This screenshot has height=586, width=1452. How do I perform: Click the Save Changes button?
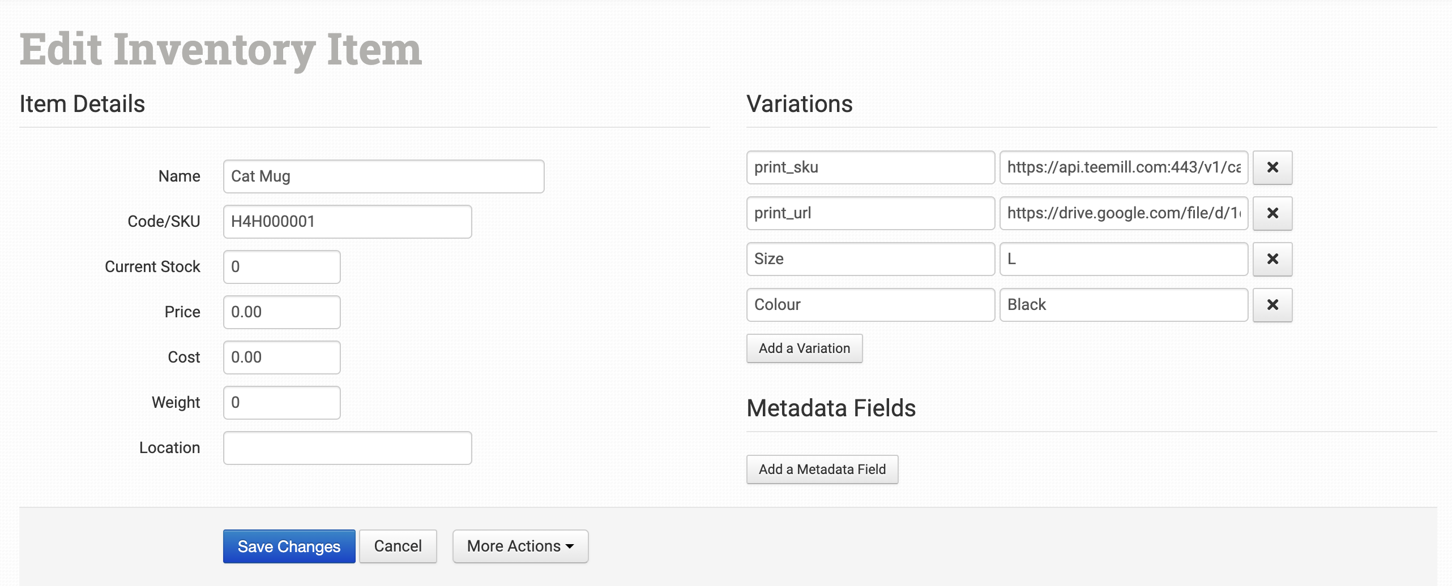(x=289, y=546)
